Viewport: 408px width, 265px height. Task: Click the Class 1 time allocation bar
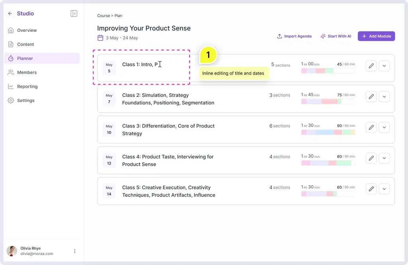click(328, 71)
